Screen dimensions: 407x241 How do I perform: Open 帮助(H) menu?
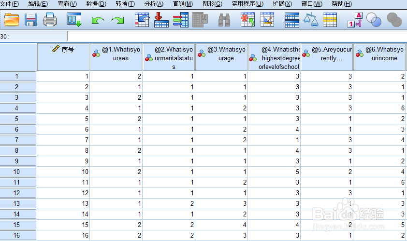click(342, 4)
